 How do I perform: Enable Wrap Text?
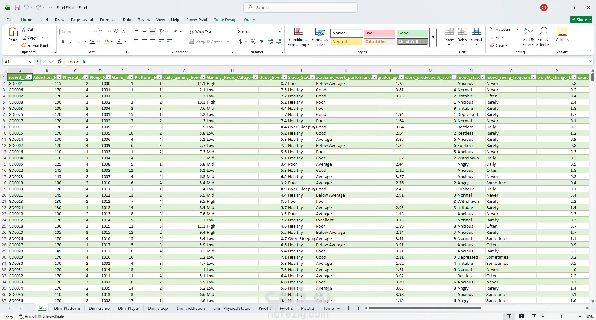tap(200, 32)
